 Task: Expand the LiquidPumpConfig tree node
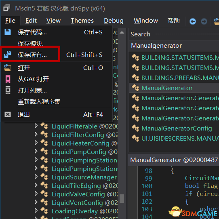pos(36,151)
